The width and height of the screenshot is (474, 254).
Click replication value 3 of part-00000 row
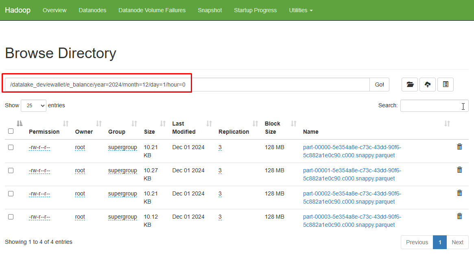tap(220, 148)
